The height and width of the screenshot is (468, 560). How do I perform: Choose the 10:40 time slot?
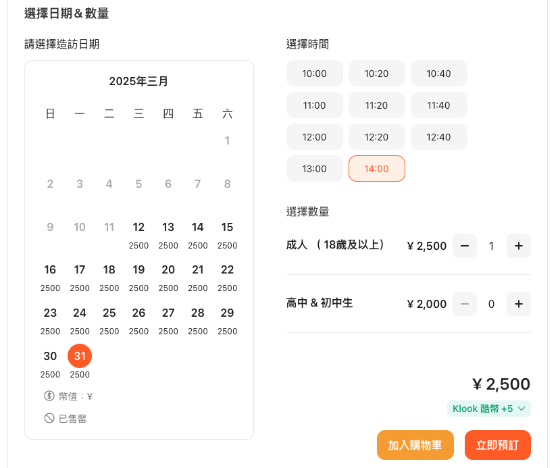coord(438,74)
